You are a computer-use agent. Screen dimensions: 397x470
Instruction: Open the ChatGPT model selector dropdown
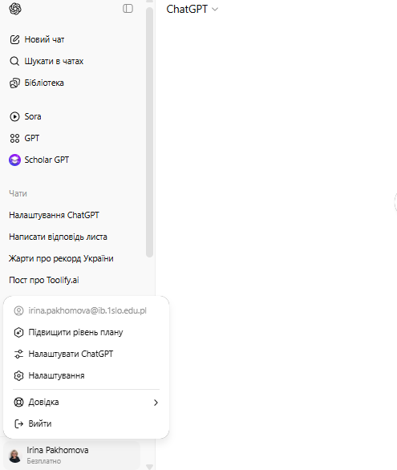click(x=192, y=10)
